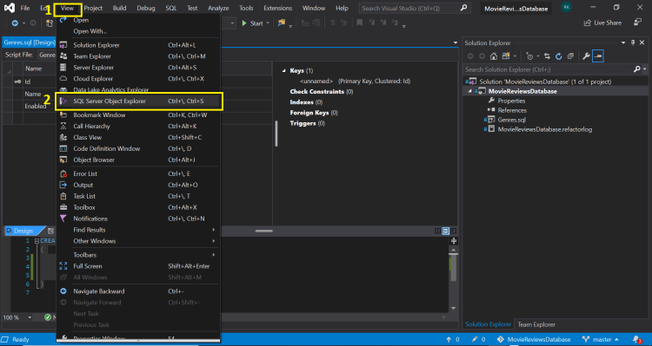Open Task List menu entry
The height and width of the screenshot is (346, 652).
(138, 196)
